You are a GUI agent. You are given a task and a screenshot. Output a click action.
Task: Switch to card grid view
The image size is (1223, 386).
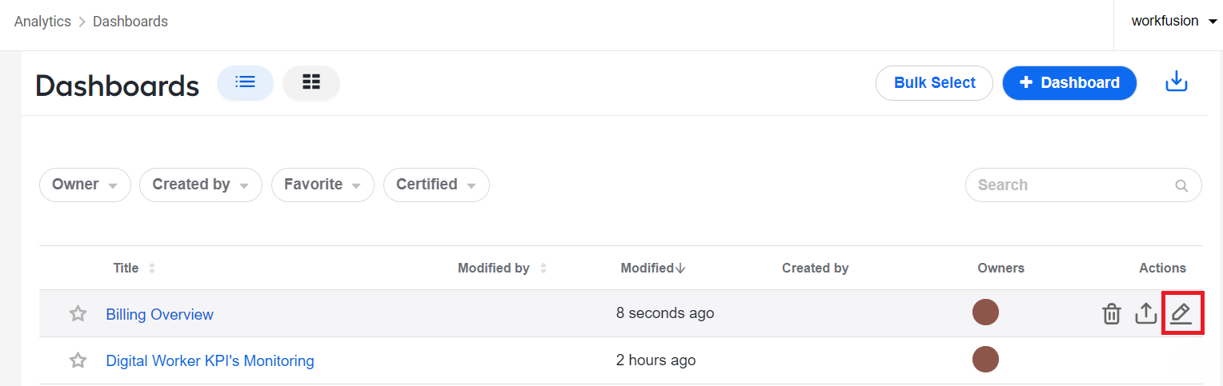(x=311, y=82)
